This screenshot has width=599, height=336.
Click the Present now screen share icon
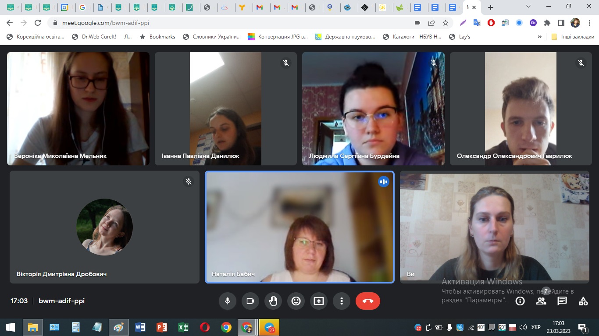(319, 301)
